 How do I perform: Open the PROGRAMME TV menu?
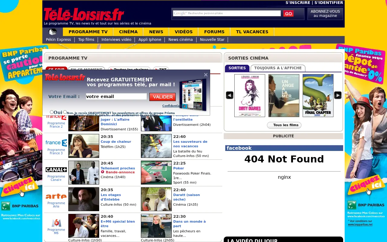(x=88, y=32)
